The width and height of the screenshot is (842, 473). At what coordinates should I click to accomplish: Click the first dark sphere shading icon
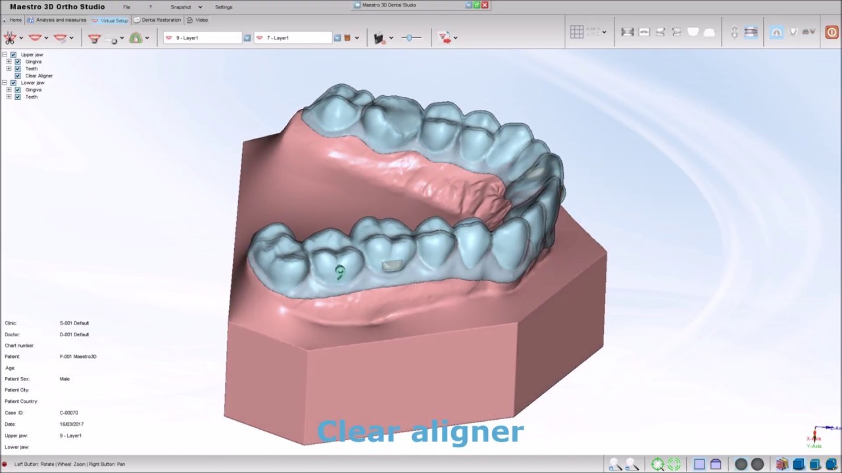coord(741,464)
